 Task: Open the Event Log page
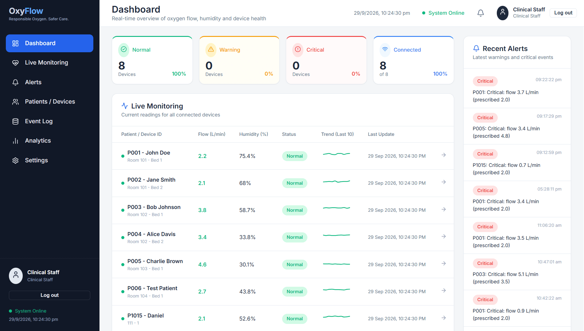(49, 121)
